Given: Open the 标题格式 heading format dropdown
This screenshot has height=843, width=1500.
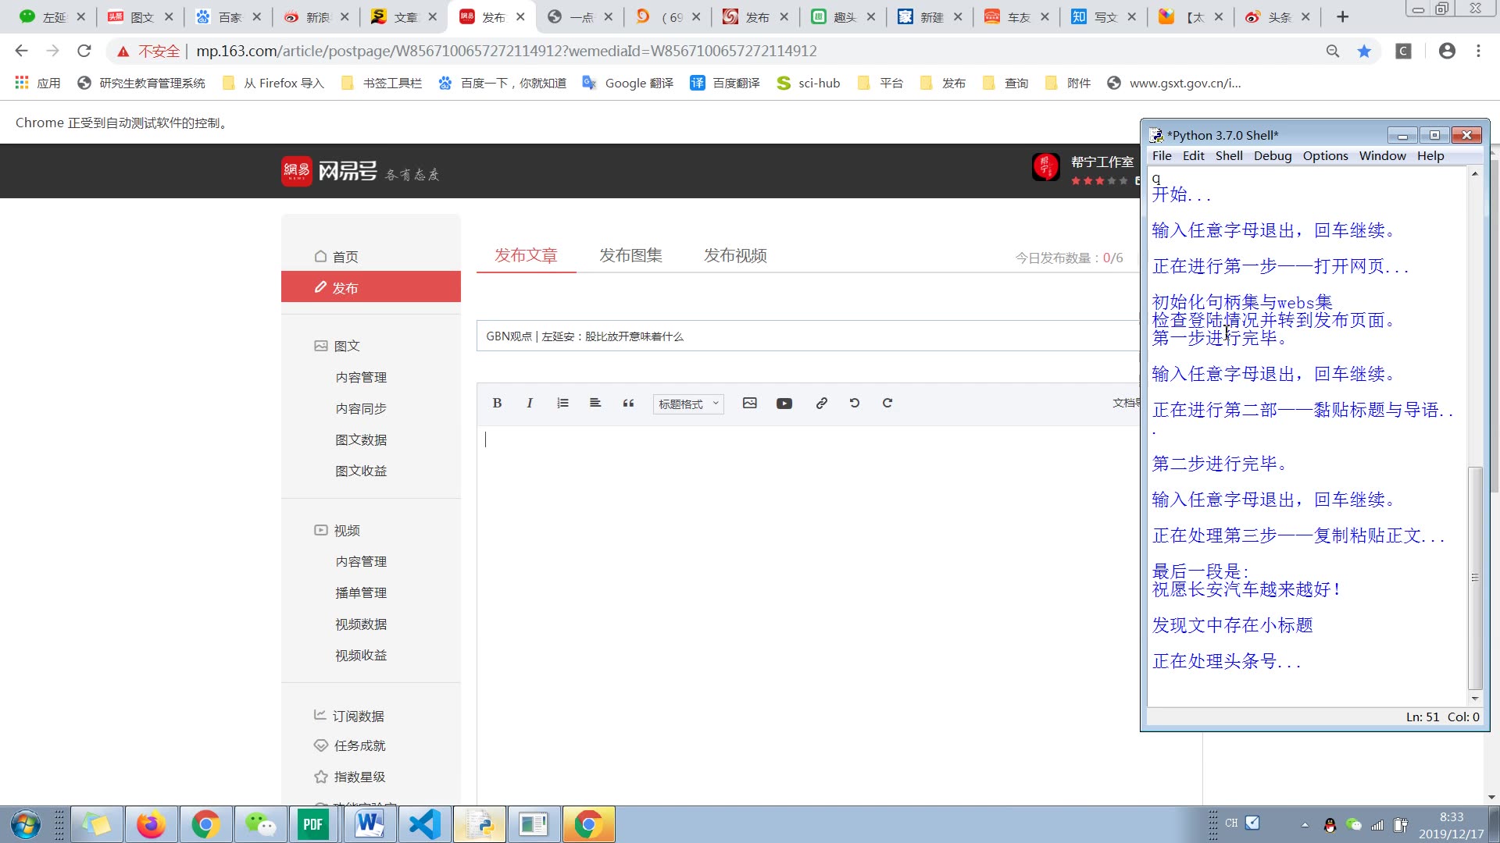Looking at the screenshot, I should 688,404.
